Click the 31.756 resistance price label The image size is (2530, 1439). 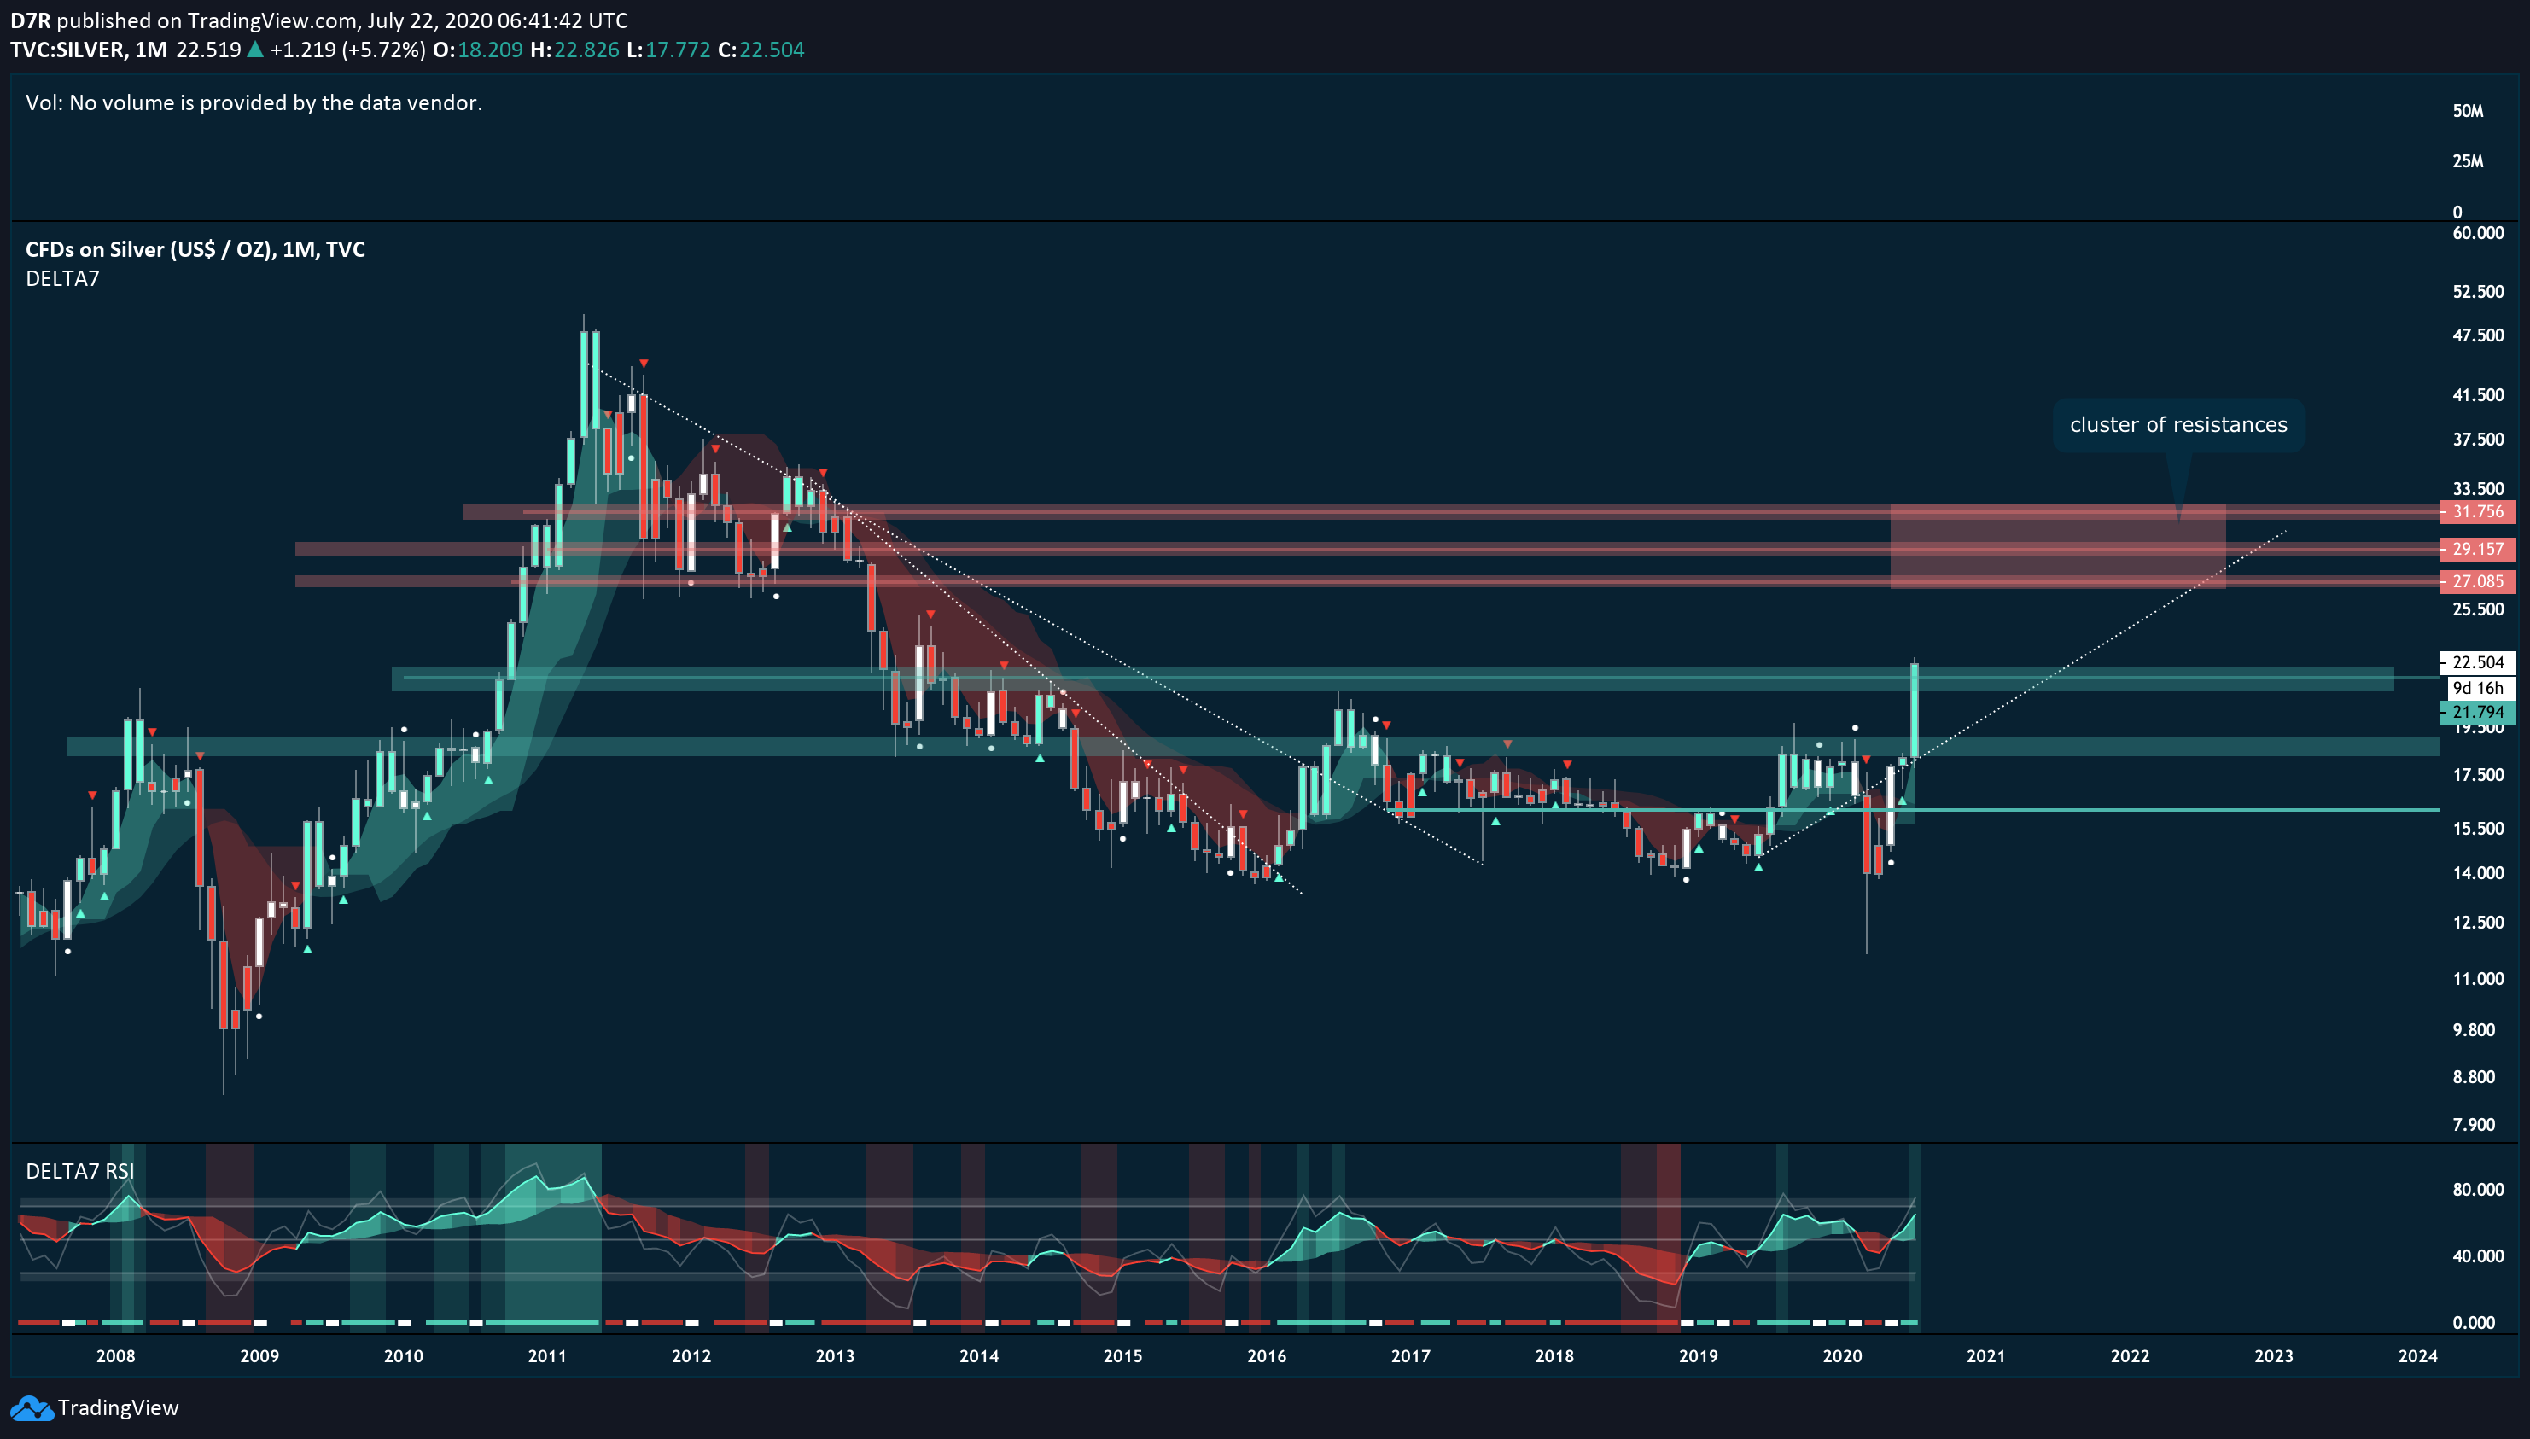2478,512
